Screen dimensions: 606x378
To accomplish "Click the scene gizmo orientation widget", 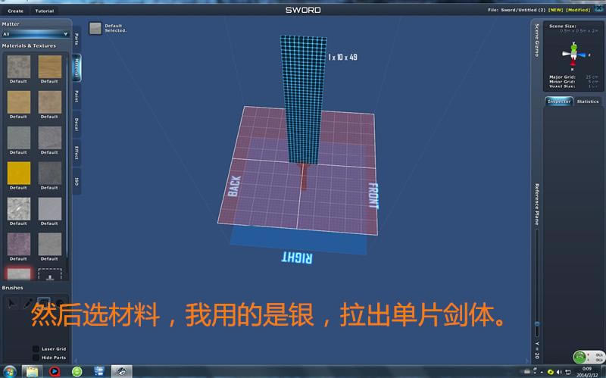I will point(573,54).
